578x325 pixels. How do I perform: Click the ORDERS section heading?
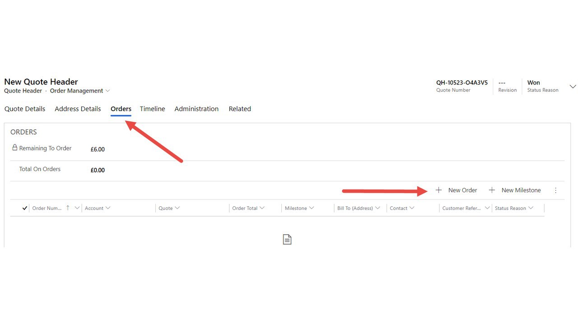tap(23, 132)
